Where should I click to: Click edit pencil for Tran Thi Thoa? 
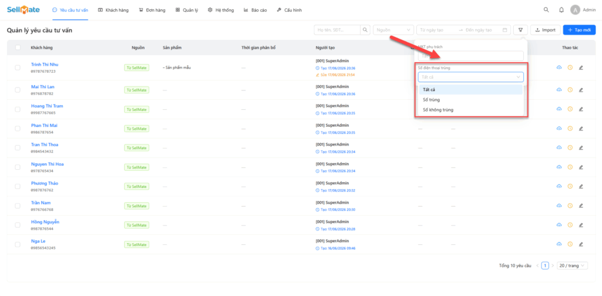(581, 147)
